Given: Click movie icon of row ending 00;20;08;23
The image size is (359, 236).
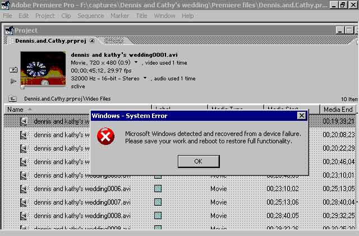Looking at the screenshot, I should click(x=24, y=135).
